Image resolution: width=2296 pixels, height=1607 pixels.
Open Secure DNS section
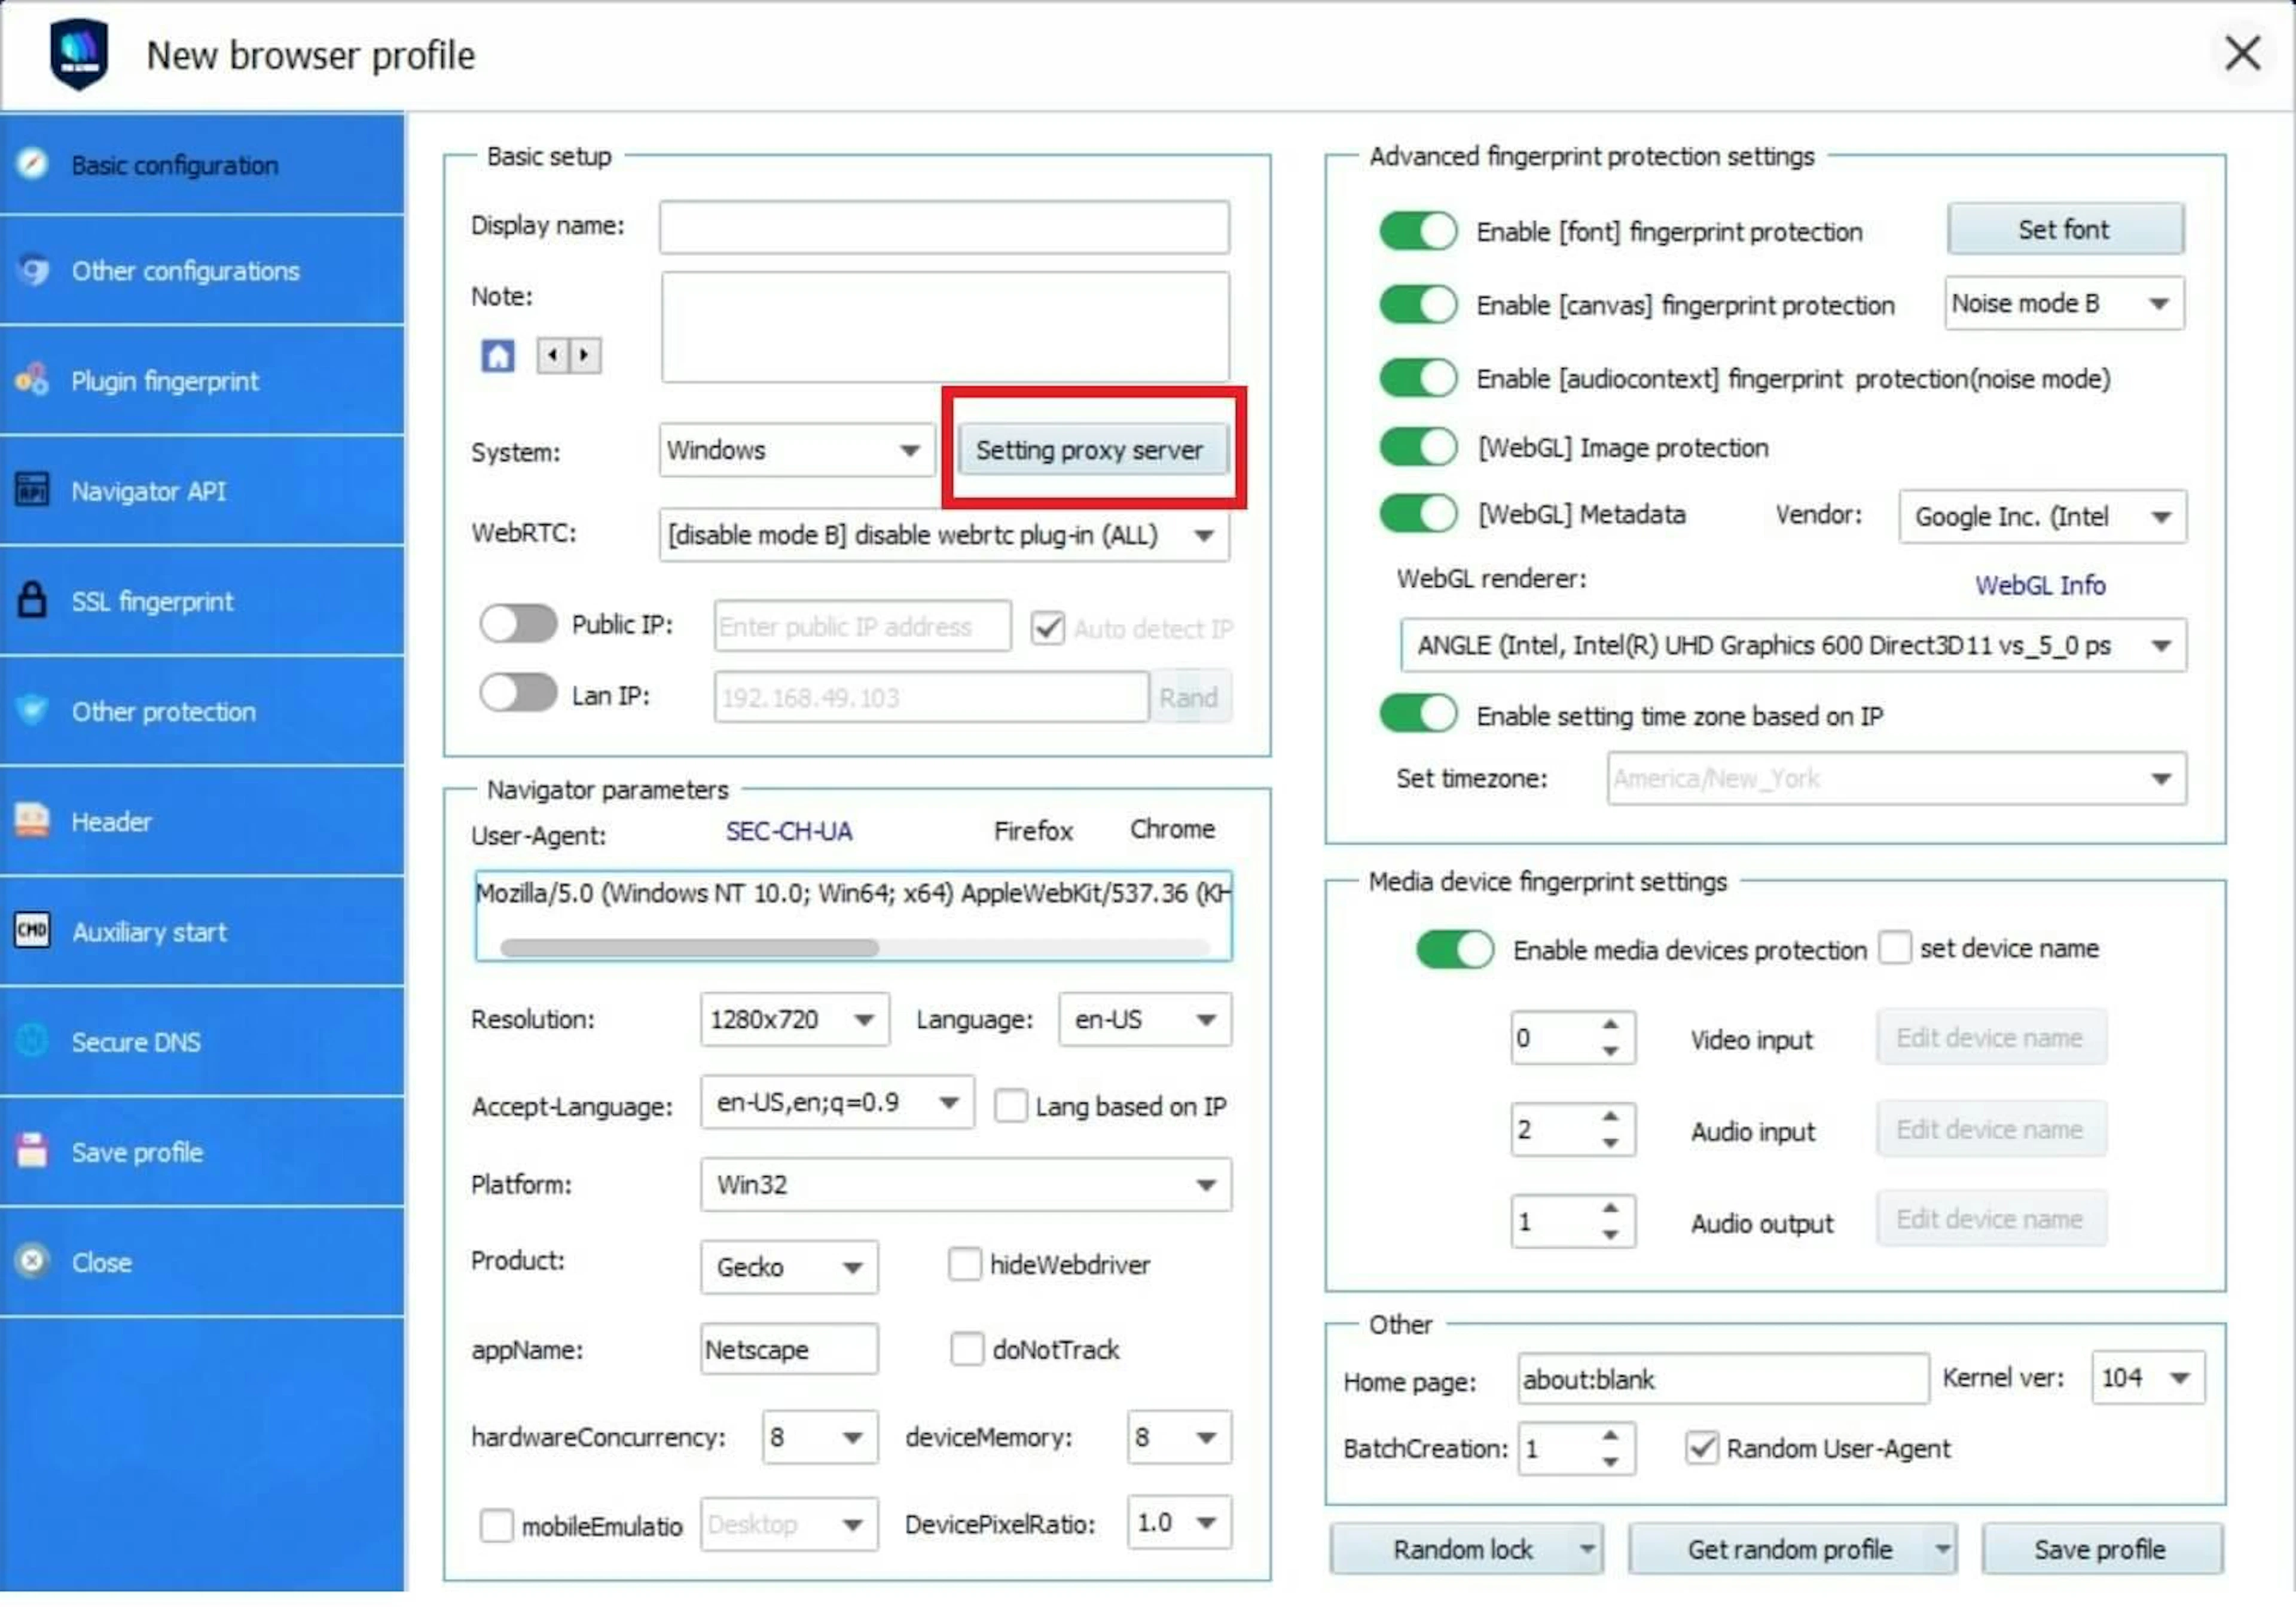click(202, 1041)
